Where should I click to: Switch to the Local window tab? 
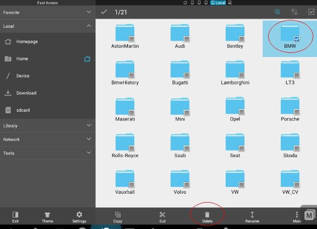[x=218, y=3]
